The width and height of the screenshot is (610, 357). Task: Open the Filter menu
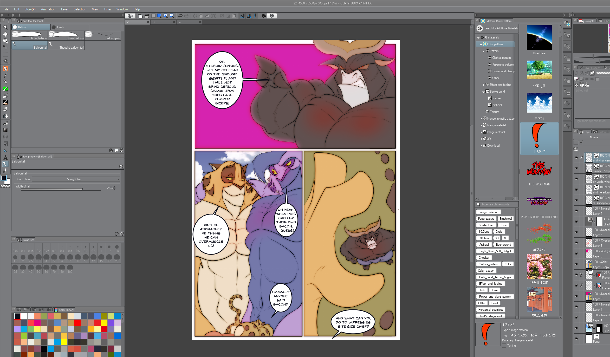click(107, 9)
